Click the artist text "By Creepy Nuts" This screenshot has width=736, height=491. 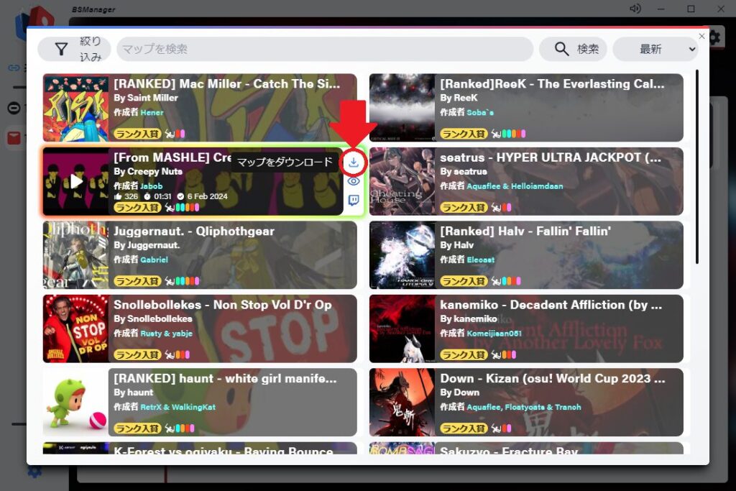click(x=148, y=172)
